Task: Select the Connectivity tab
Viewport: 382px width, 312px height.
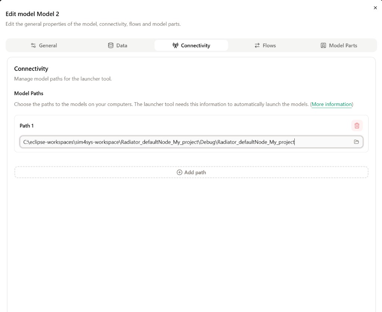Action: [191, 45]
